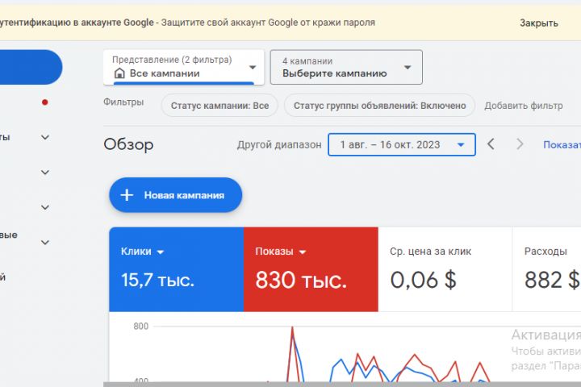Image resolution: width=581 pixels, height=387 pixels.
Task: Open the Все кампании view dropdown
Action: [184, 68]
